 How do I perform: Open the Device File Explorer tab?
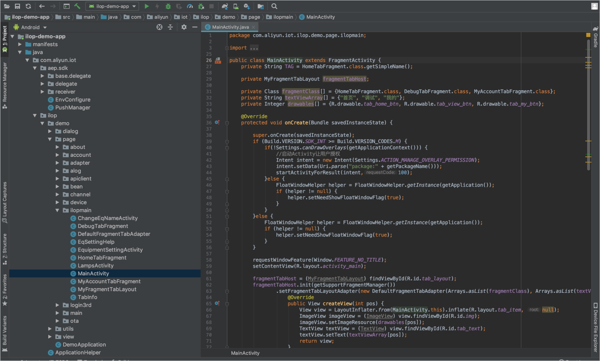coord(596,328)
